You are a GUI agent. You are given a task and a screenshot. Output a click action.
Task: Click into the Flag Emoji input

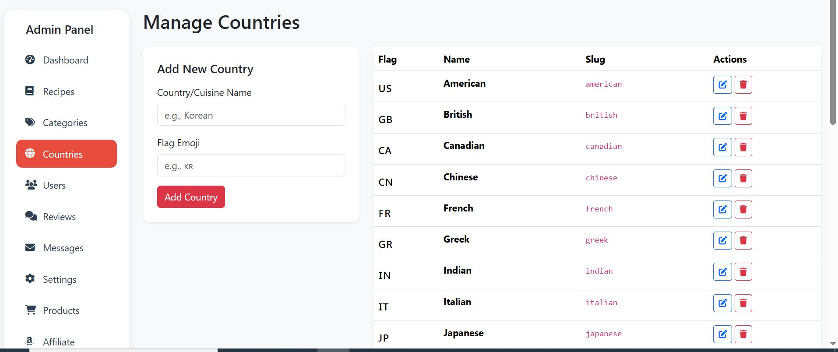tap(251, 165)
